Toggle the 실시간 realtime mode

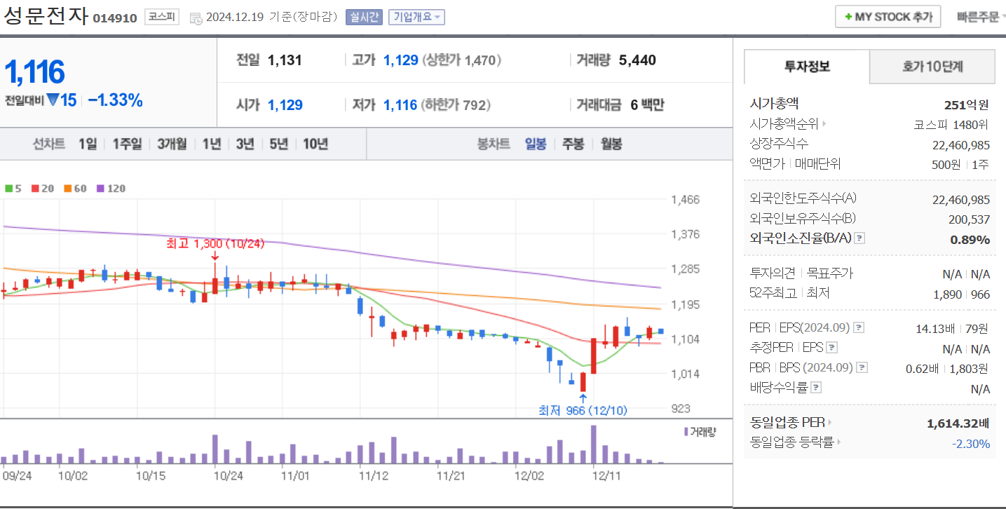pyautogui.click(x=364, y=15)
